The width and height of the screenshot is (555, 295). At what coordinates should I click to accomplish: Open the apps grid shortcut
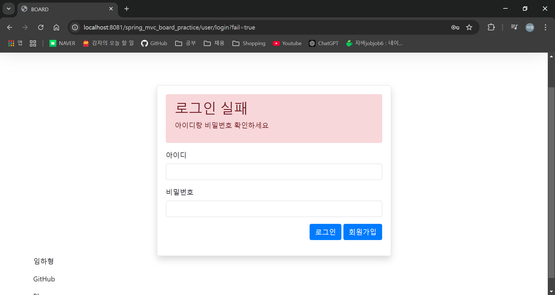point(15,43)
